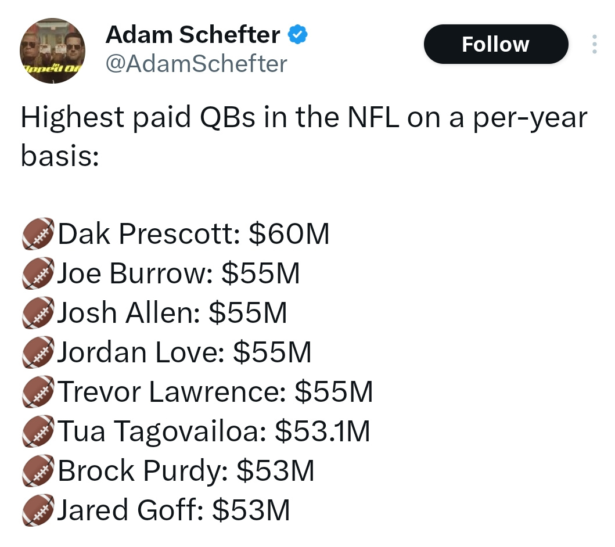Click the football emoji beside Jordan Love

[38, 352]
